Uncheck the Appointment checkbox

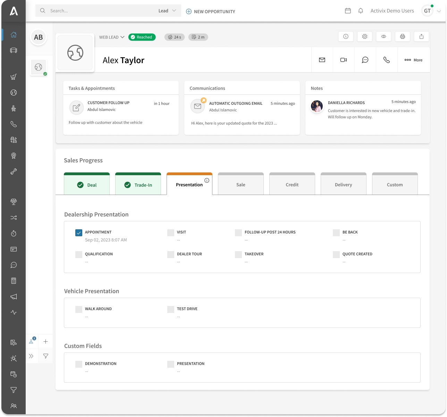click(79, 232)
